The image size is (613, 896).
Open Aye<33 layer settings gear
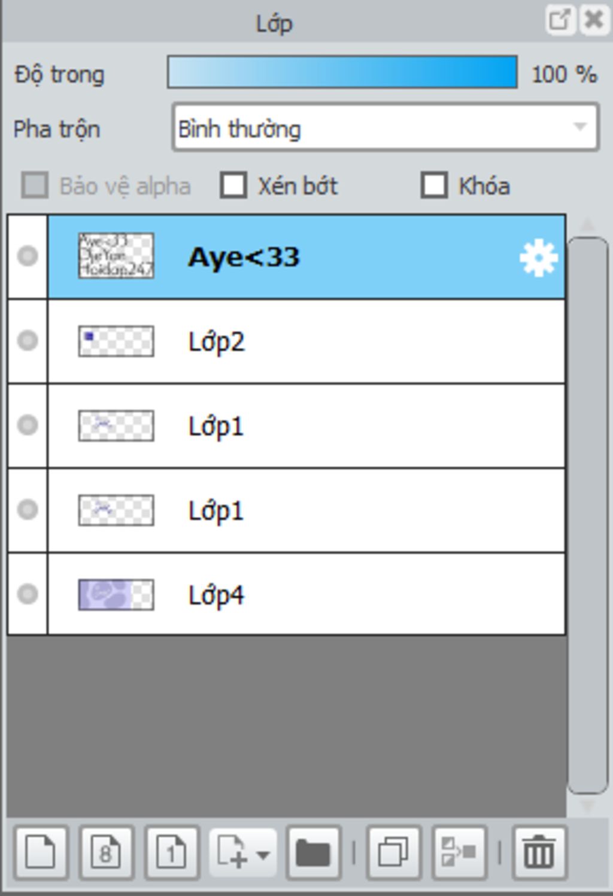tap(538, 257)
